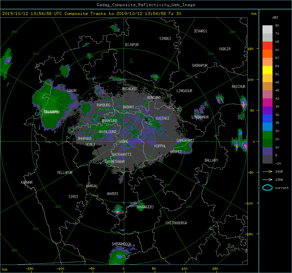
Task: Select the green 20-30 dBZ color swatch
Action: [x=267, y=135]
